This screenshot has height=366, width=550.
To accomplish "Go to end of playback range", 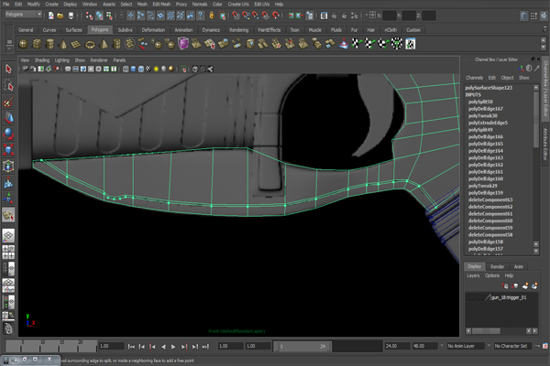I will click(x=205, y=347).
